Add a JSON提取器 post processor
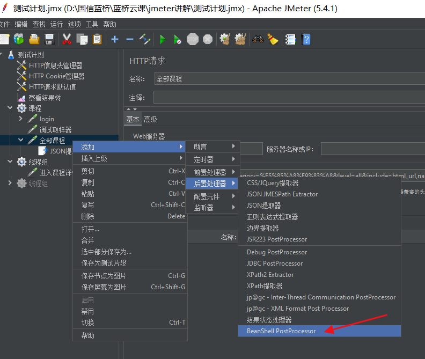The height and width of the screenshot is (359, 425). tap(320, 206)
